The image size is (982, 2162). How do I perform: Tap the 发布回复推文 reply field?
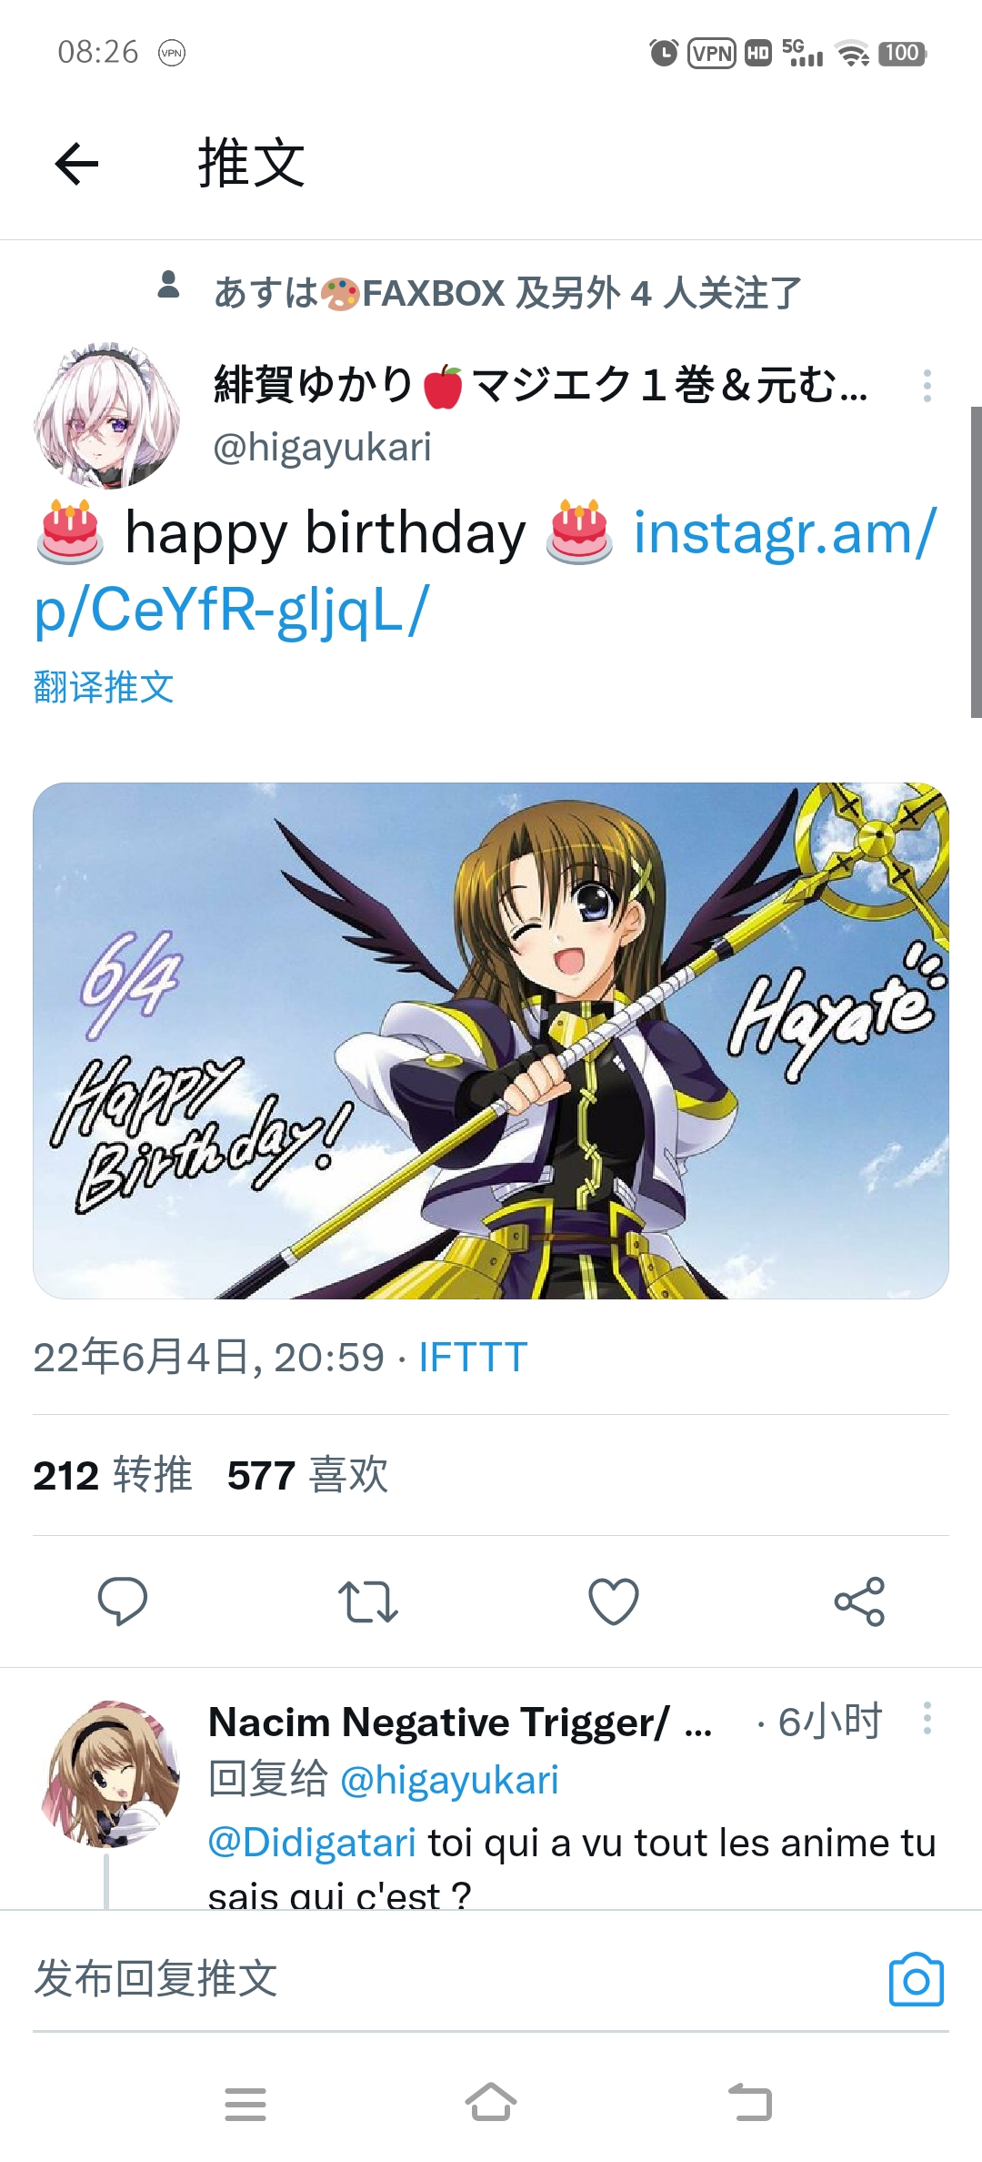[455, 1979]
